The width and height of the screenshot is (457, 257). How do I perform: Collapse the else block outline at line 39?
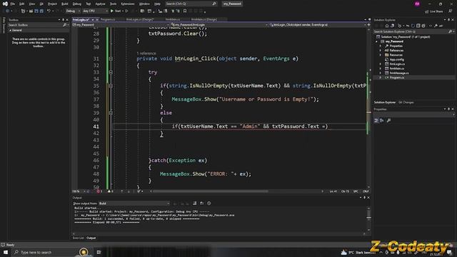click(x=111, y=113)
